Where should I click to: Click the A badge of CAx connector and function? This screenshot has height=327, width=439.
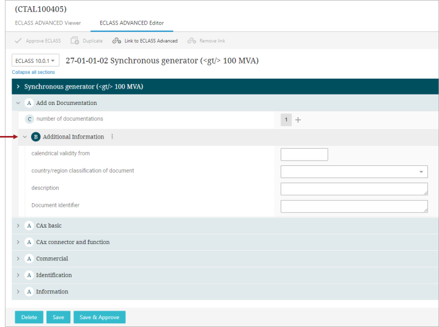(29, 242)
